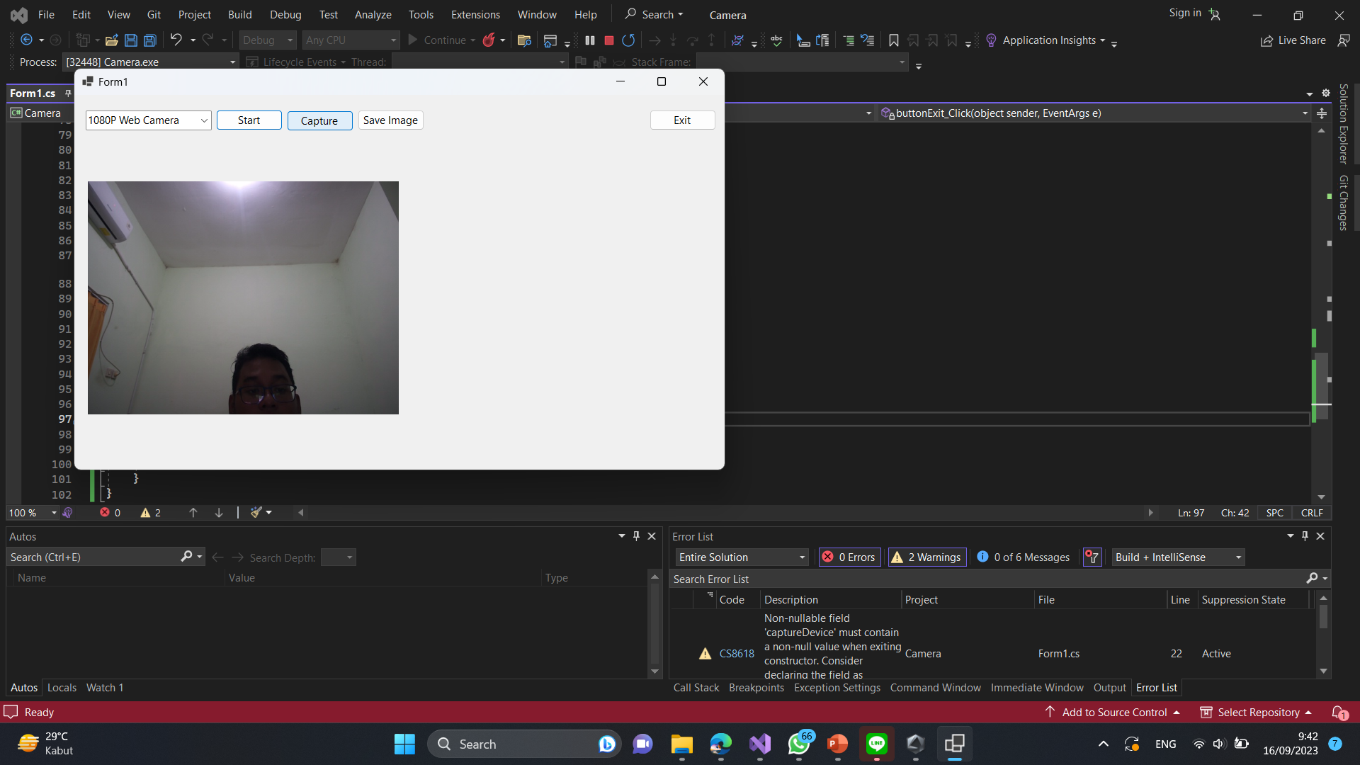Open the 1080P Web Camera dropdown

pos(204,120)
